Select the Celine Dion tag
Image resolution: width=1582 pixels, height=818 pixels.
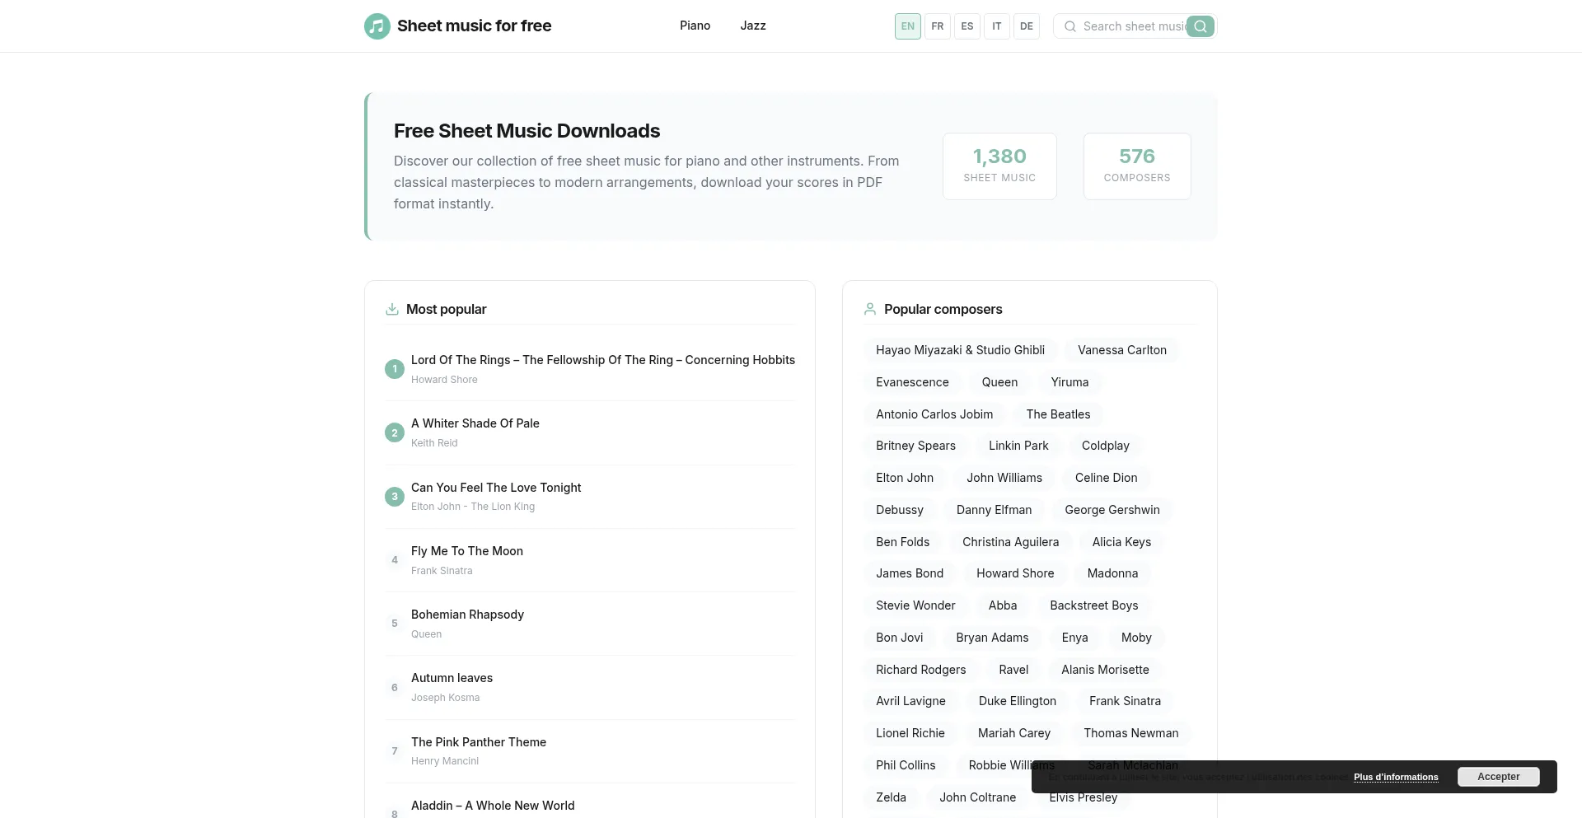point(1107,478)
